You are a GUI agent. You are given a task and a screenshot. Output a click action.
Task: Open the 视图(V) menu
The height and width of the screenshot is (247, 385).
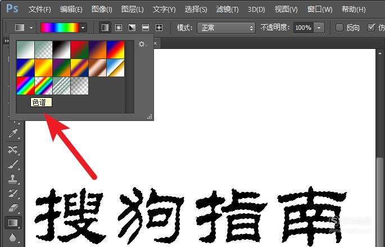[286, 10]
